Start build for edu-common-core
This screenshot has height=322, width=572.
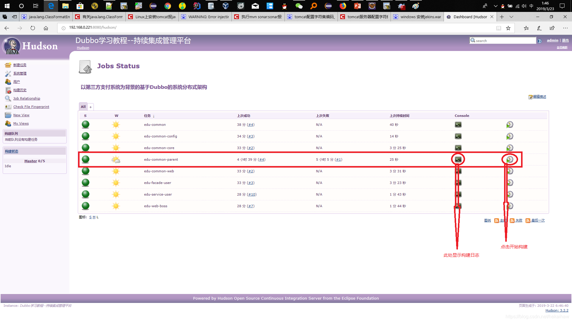coord(510,148)
